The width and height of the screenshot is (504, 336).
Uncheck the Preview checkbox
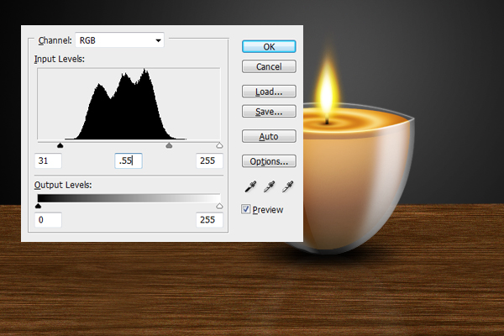pyautogui.click(x=246, y=209)
